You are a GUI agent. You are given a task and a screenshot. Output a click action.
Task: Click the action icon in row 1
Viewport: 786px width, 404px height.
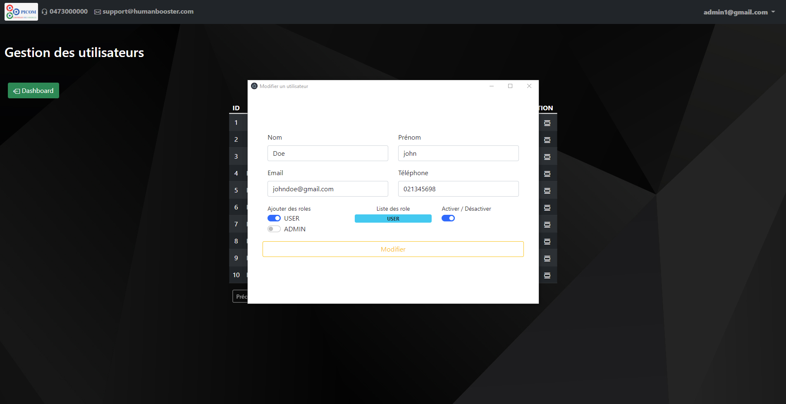point(547,123)
